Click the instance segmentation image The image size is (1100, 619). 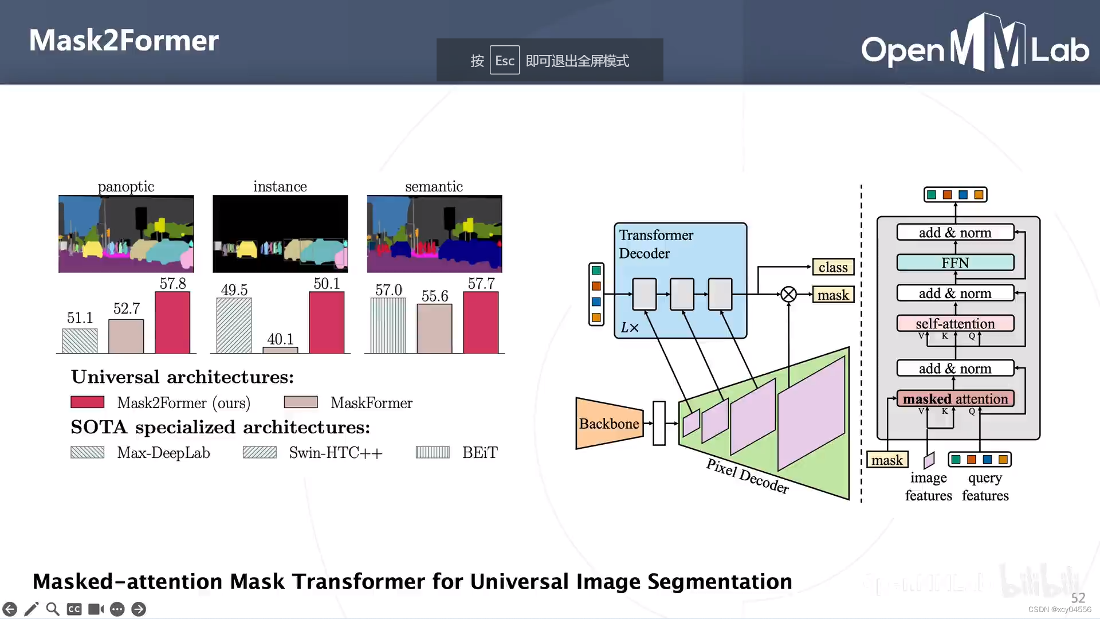280,233
